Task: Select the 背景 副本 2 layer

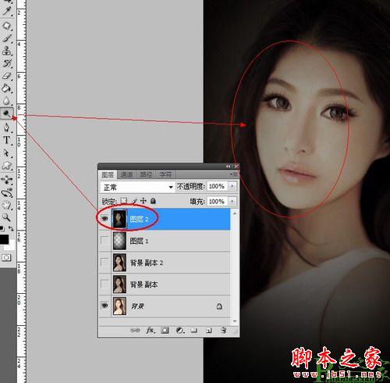Action: [165, 263]
